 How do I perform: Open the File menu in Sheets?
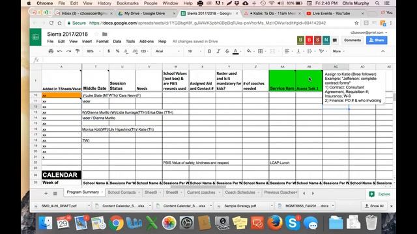pos(50,42)
